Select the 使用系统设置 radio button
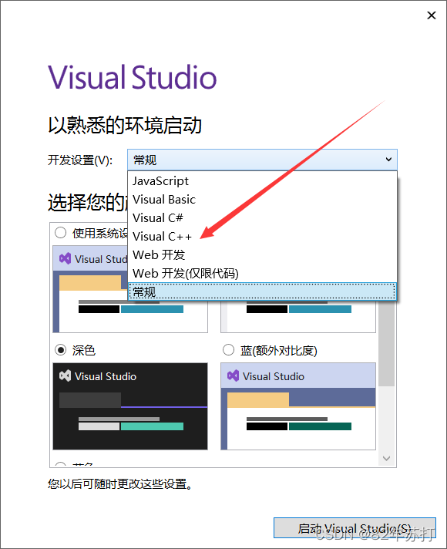Viewport: 447px width, 549px height. (x=61, y=233)
